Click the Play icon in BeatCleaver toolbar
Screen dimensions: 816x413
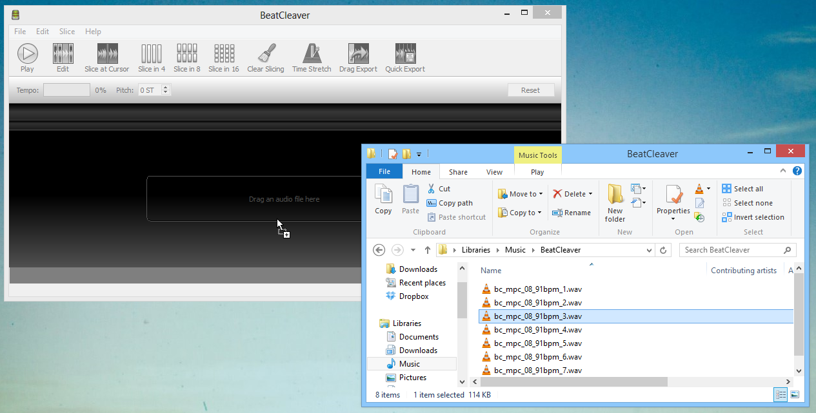pyautogui.click(x=27, y=54)
